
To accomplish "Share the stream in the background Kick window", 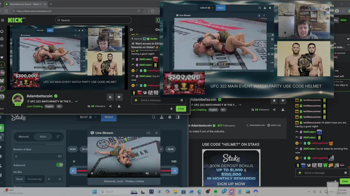I will (x=274, y=110).
